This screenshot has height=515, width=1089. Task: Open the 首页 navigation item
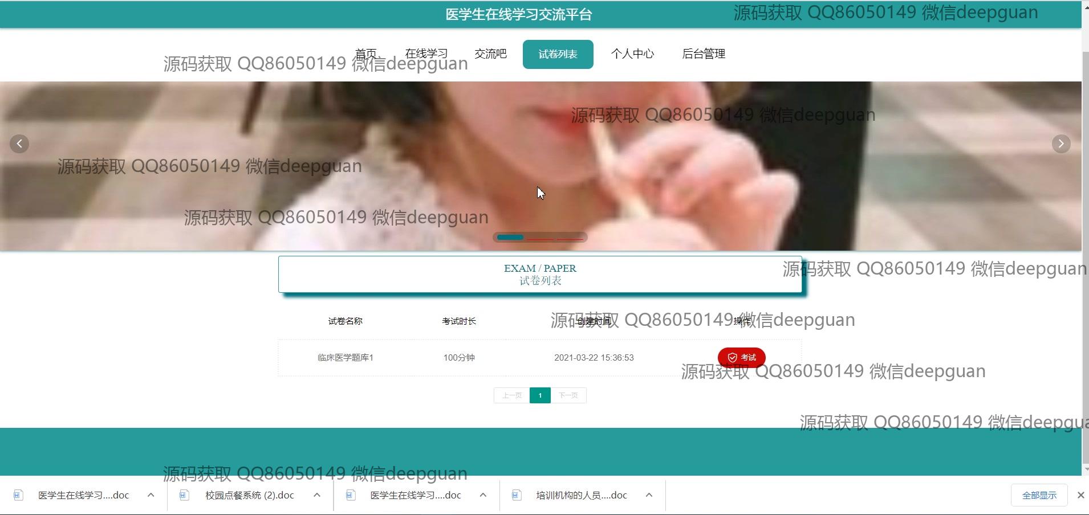366,54
